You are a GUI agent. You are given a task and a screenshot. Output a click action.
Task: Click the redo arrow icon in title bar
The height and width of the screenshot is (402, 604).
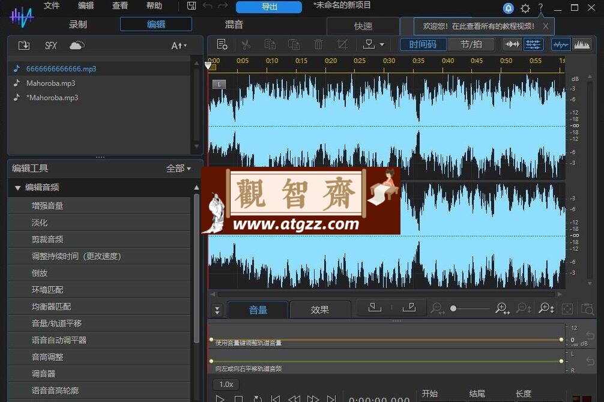coord(223,6)
